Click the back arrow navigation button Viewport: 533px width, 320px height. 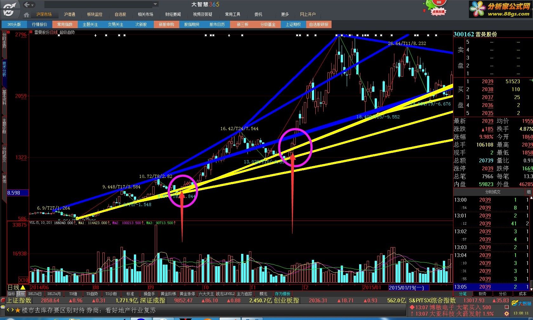pyautogui.click(x=27, y=4)
